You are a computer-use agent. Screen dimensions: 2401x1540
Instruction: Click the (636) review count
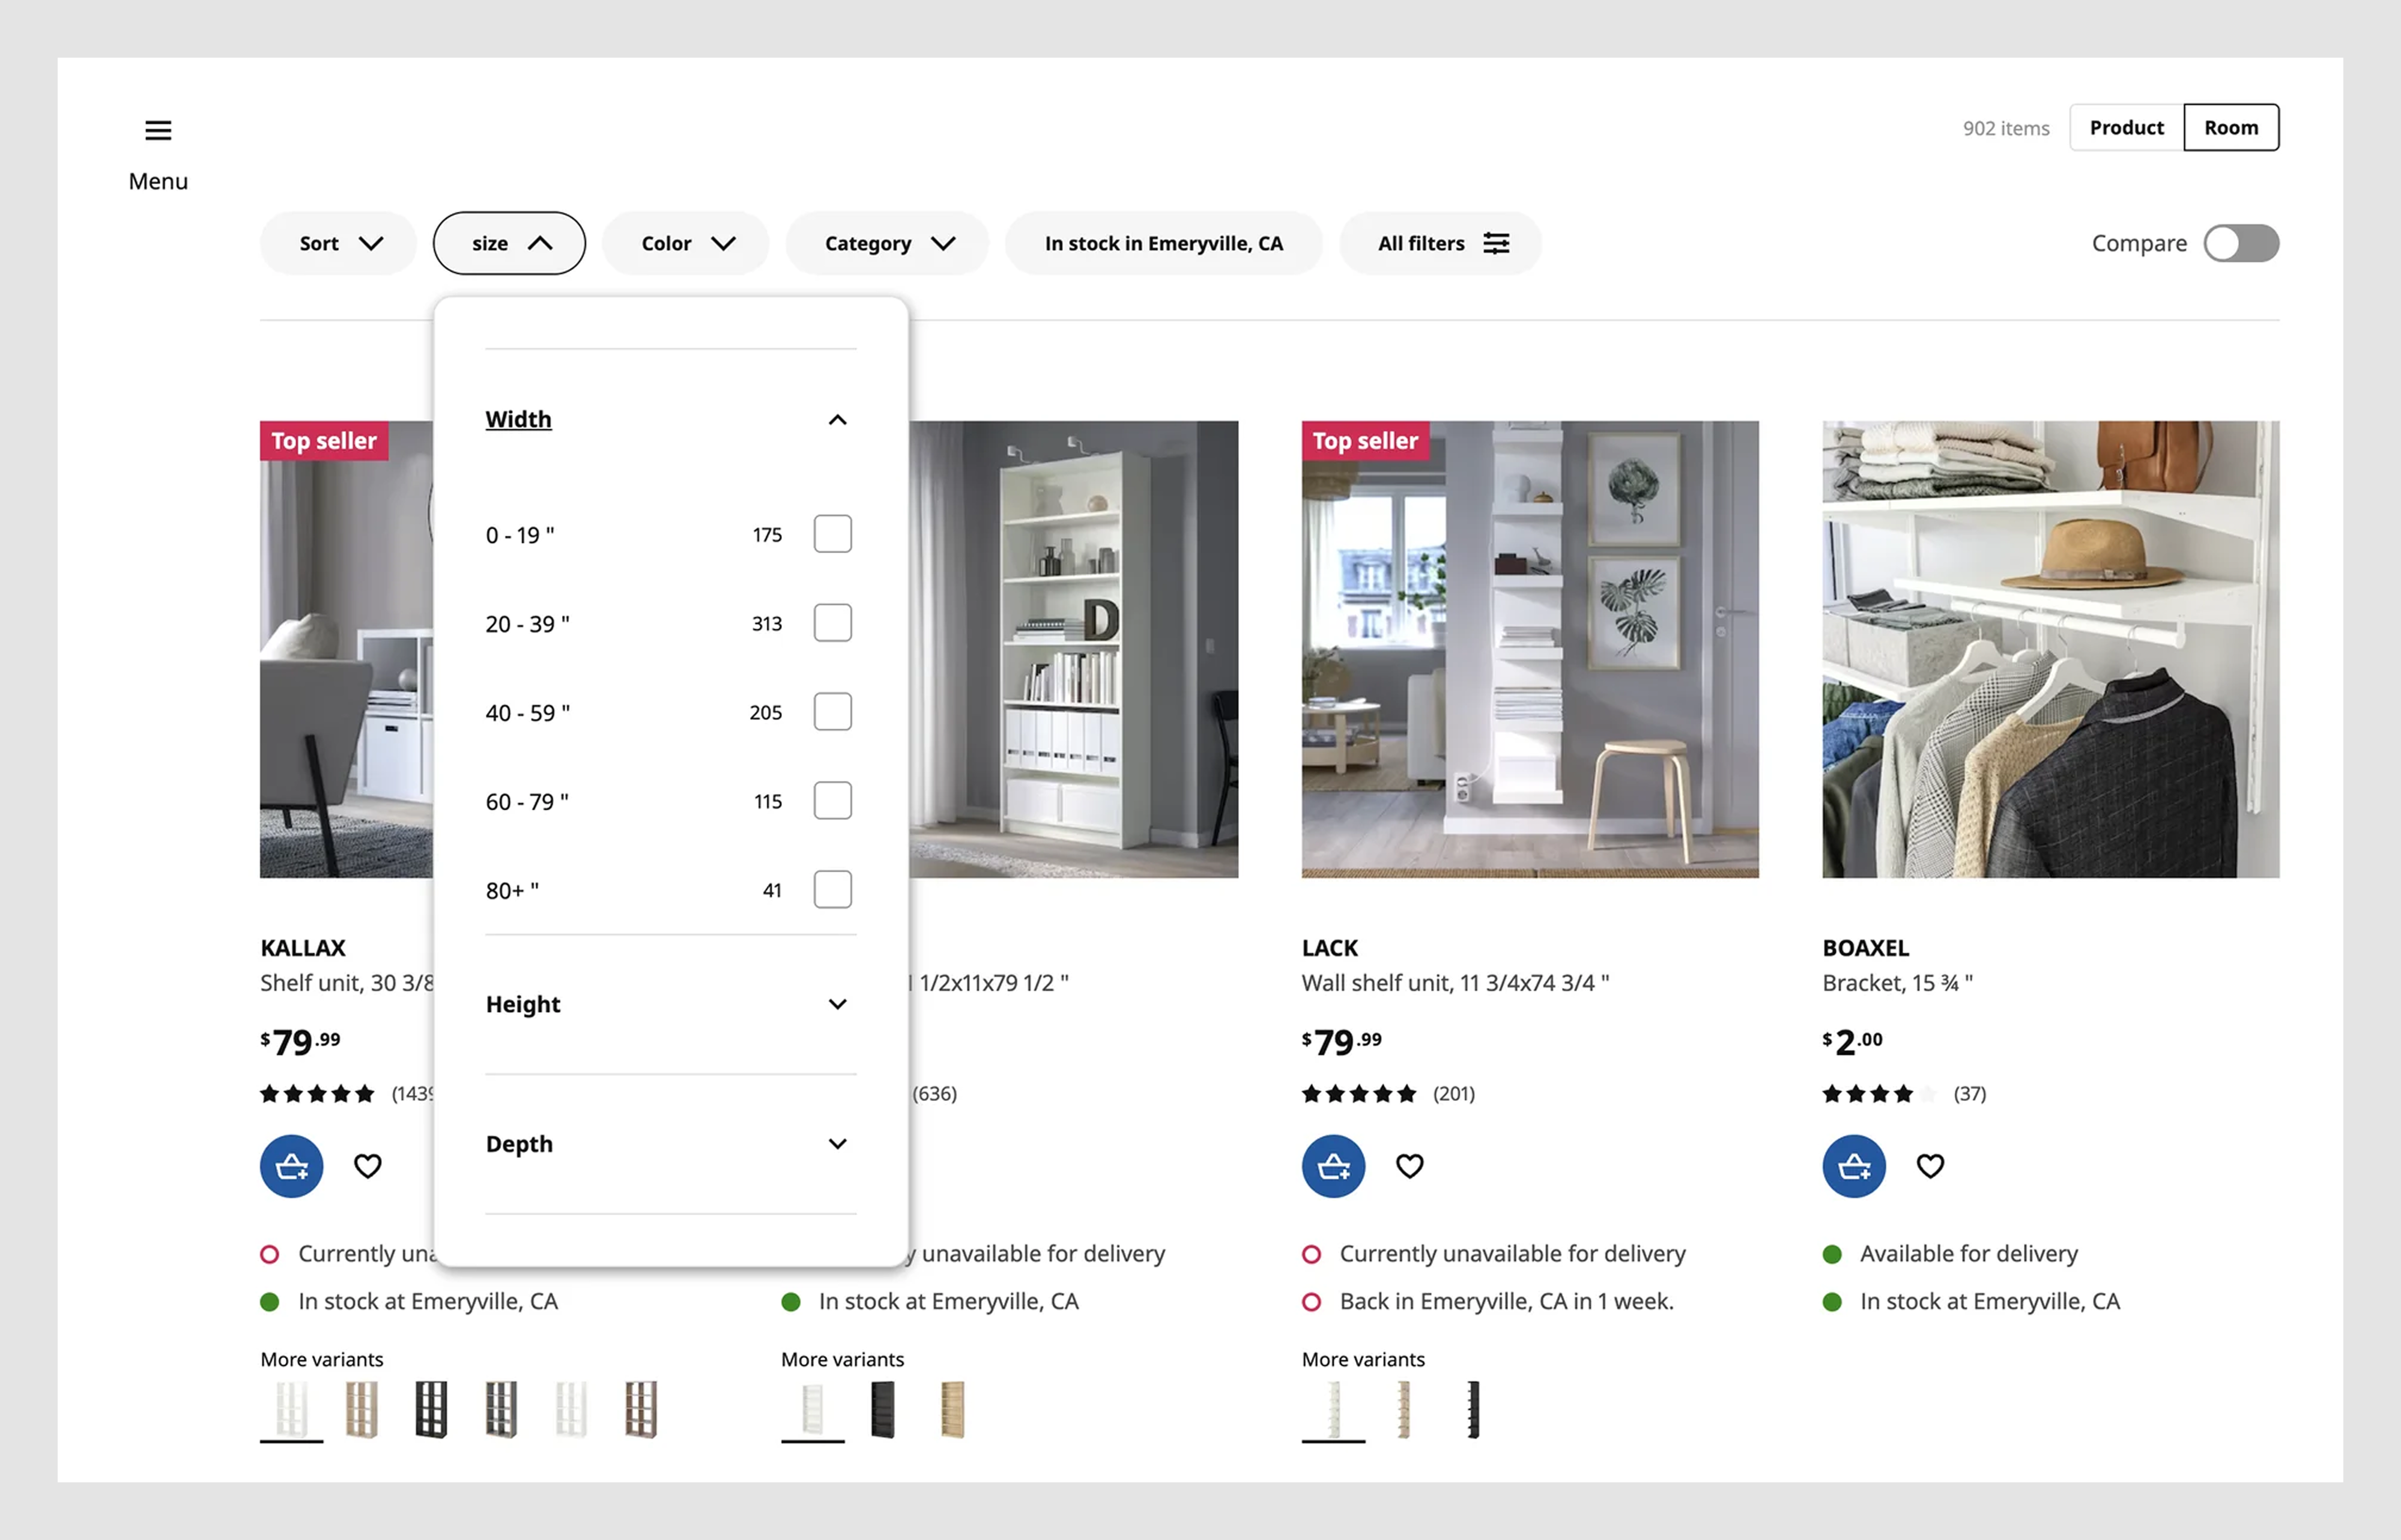coord(934,1093)
